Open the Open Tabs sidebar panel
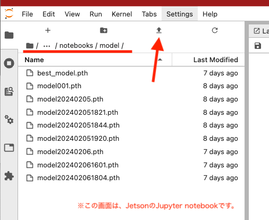 (9, 148)
